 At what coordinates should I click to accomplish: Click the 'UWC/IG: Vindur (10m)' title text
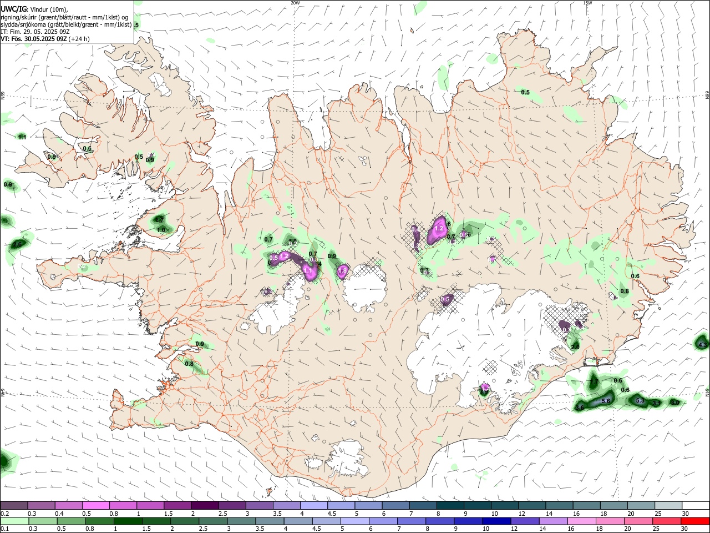(x=34, y=9)
